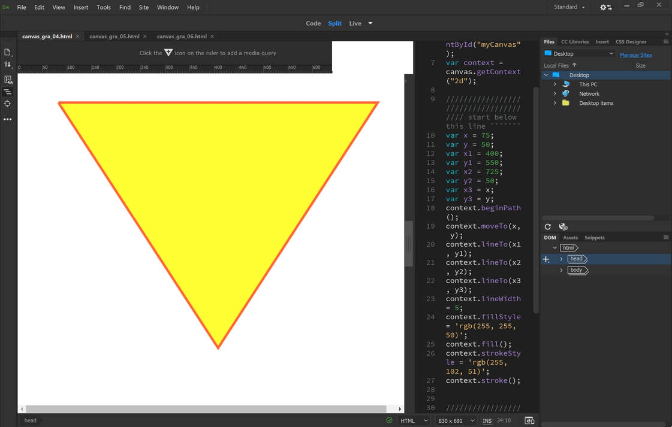Open the Window menu

click(x=168, y=7)
